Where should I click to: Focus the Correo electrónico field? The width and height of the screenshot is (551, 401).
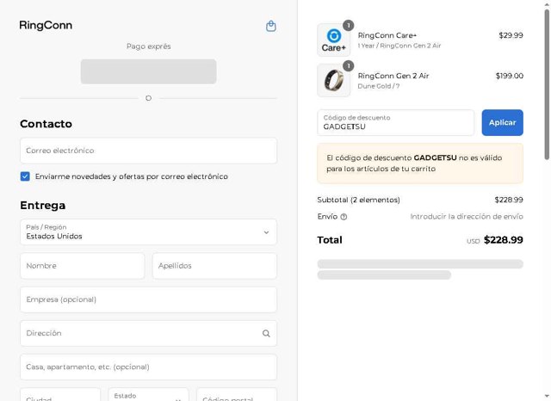click(148, 151)
